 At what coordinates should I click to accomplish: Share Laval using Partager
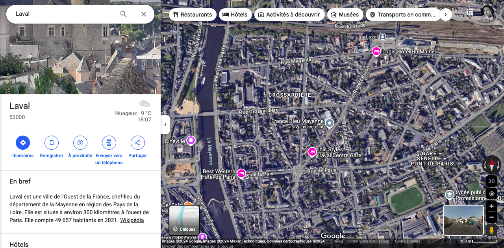(x=137, y=143)
